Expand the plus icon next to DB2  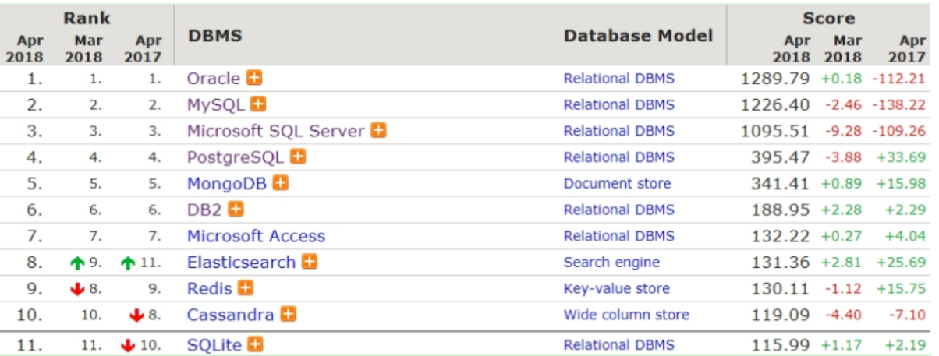236,209
